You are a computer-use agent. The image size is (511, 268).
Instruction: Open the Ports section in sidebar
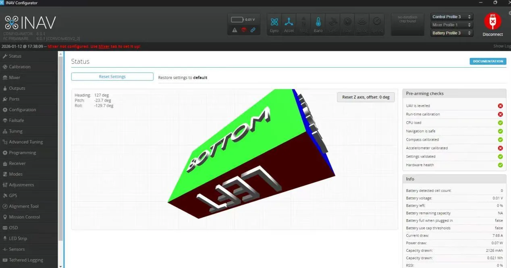(x=29, y=99)
